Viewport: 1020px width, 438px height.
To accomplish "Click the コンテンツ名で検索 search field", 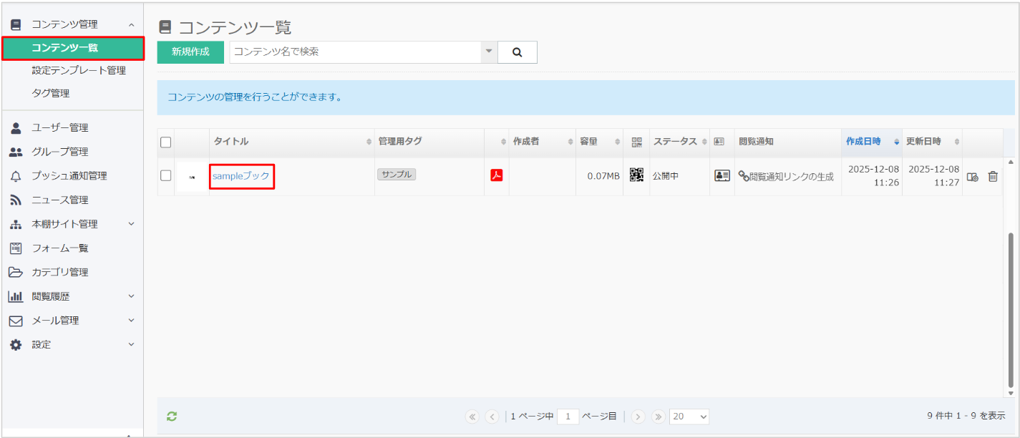I will coord(354,52).
